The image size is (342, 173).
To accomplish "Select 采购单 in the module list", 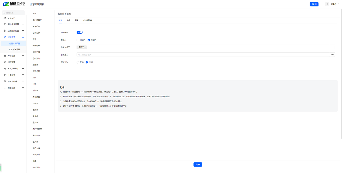I will (x=35, y=91).
